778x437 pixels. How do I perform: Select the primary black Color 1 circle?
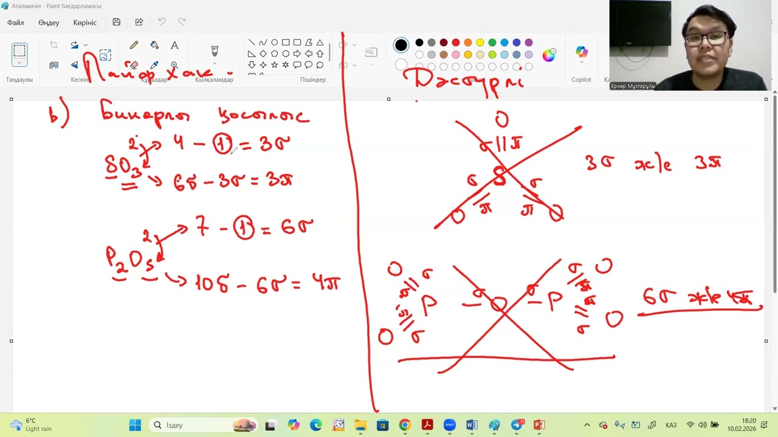(401, 46)
